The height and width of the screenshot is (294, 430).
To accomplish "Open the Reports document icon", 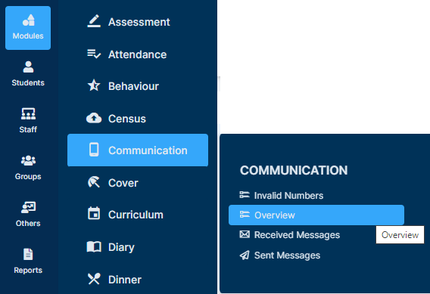I will [28, 254].
